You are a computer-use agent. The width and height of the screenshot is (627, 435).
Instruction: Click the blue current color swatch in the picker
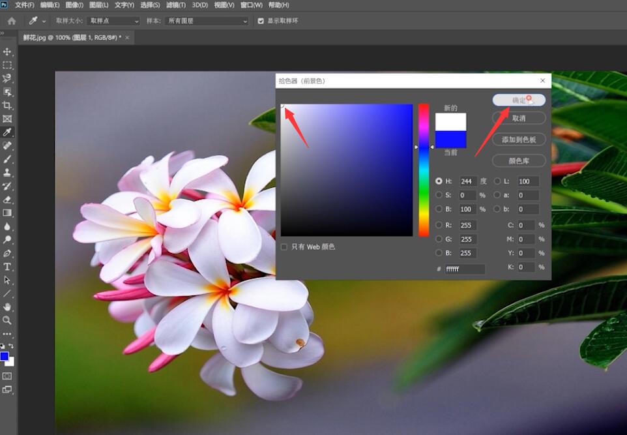click(450, 140)
